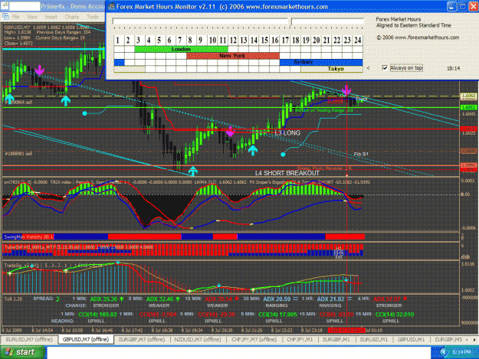
Task: Click the 6:14 PM taskbar clock
Action: 461,352
